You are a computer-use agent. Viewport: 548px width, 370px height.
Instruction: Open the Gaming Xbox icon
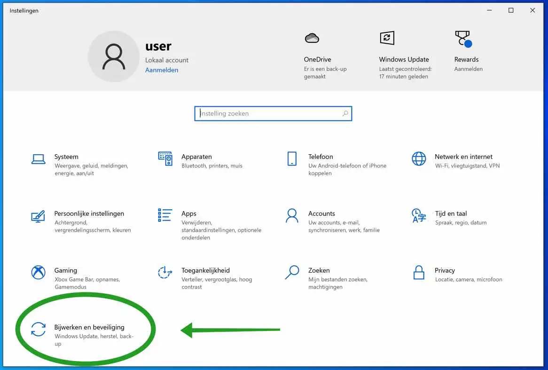click(x=38, y=272)
